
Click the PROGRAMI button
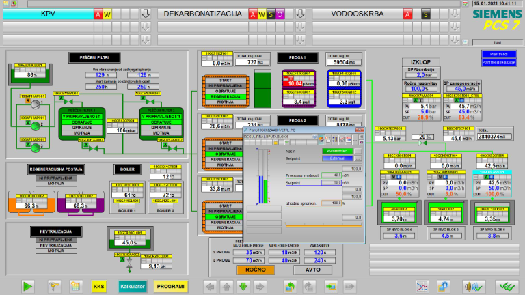(x=170, y=286)
